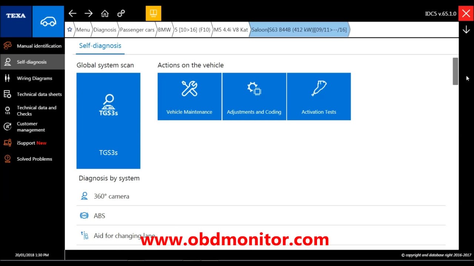Viewport: 474px width, 266px height.
Task: Click the Customer management icon
Action: (x=7, y=127)
